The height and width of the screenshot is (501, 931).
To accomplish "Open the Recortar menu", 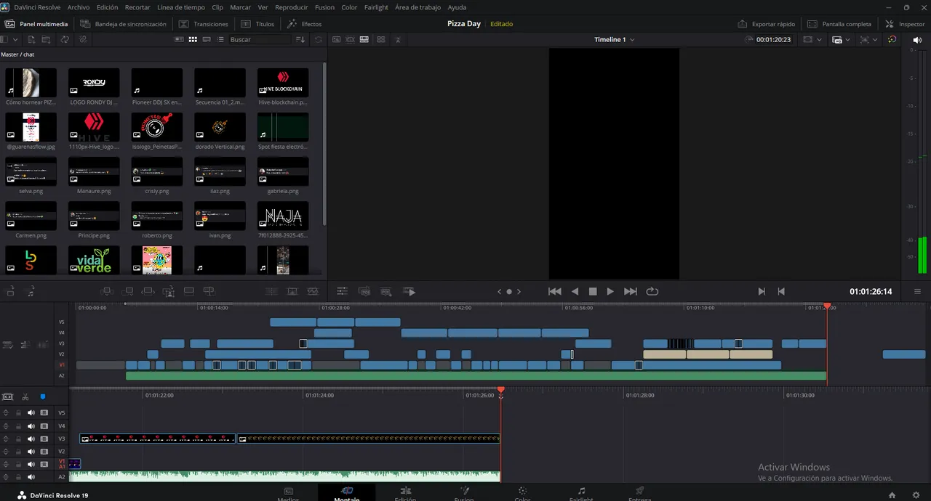I will pos(137,7).
